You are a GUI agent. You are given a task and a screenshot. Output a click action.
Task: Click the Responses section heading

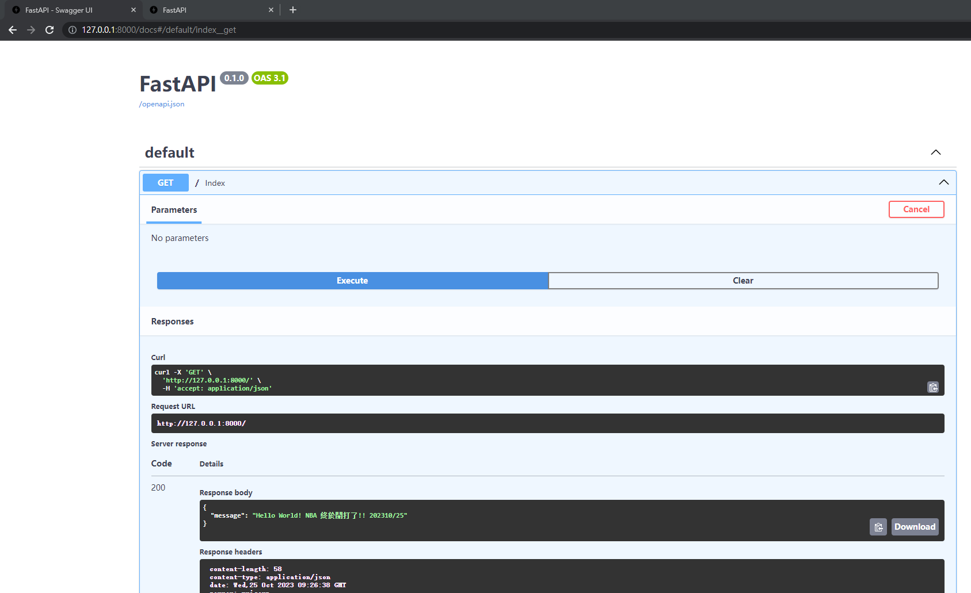[x=172, y=322]
